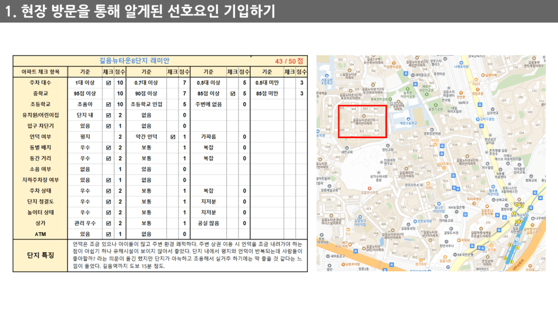Image resolution: width=558 pixels, height=313 pixels.
Task: Uncheck the 주차 상태 우수 checkbox
Action: click(108, 191)
